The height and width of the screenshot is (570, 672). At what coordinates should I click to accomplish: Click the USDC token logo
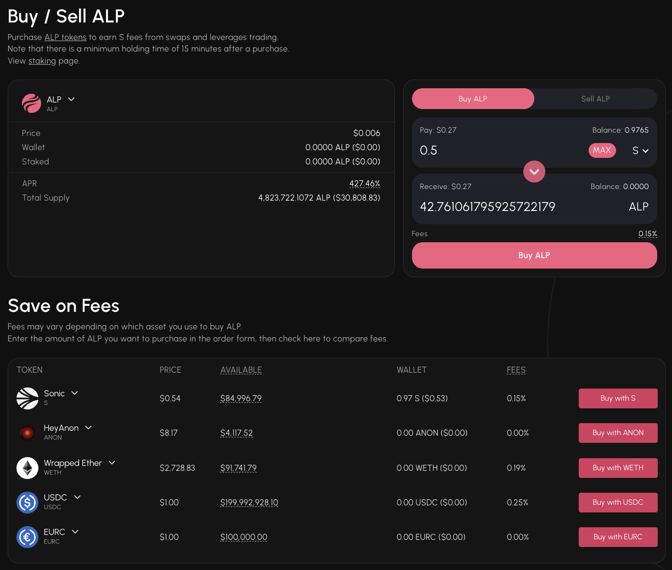pyautogui.click(x=27, y=503)
